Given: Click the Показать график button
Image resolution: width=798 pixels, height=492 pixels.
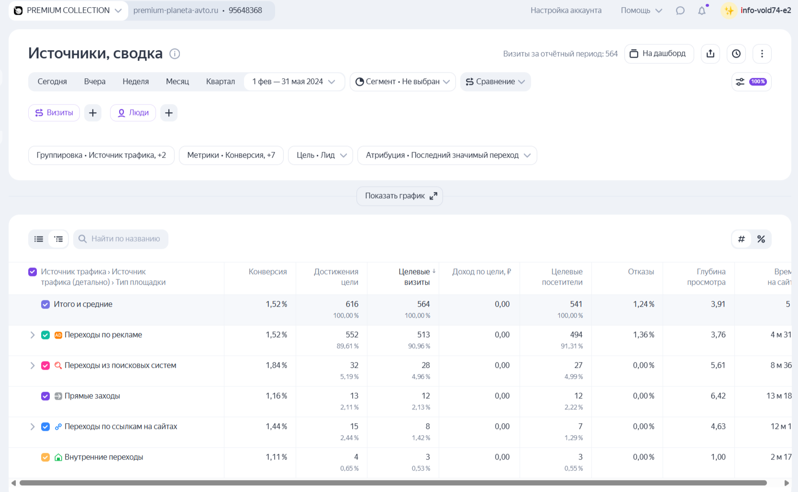Looking at the screenshot, I should click(399, 196).
